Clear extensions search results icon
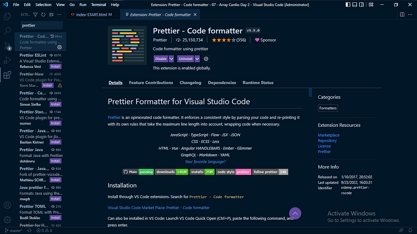 pyautogui.click(x=51, y=15)
